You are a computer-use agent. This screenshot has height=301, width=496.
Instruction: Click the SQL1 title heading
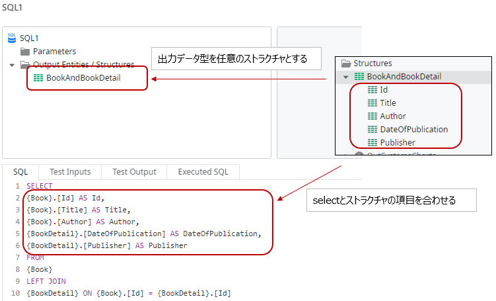[13, 7]
